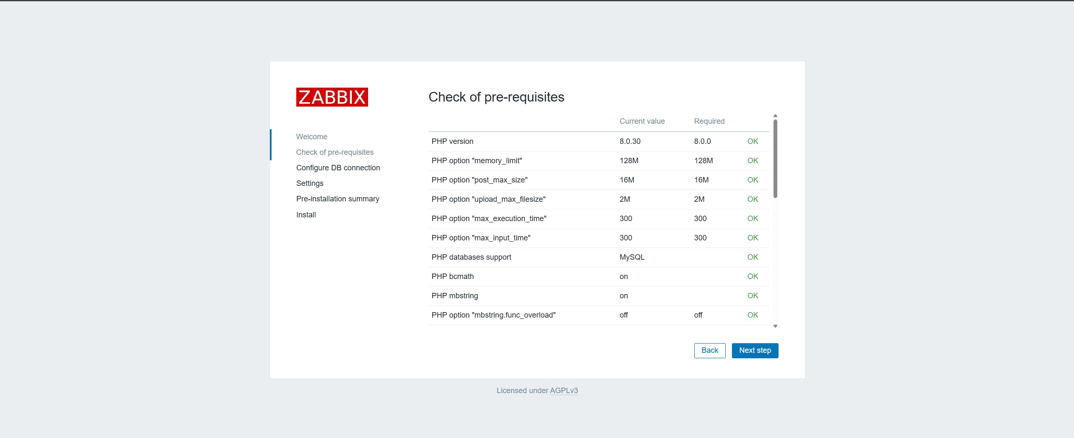Image resolution: width=1074 pixels, height=438 pixels.
Task: Click the pre-requisites table scrollbar thumb
Action: (x=775, y=159)
